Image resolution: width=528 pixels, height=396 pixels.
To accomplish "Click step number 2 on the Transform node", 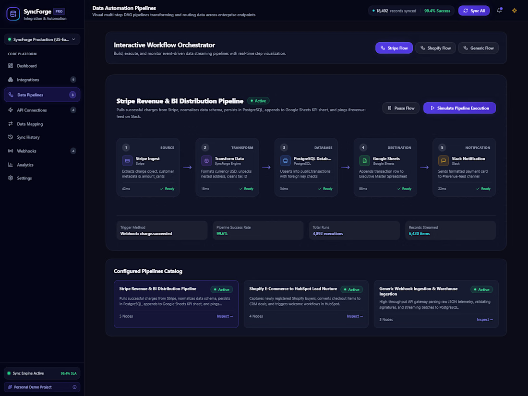I will pos(205,147).
